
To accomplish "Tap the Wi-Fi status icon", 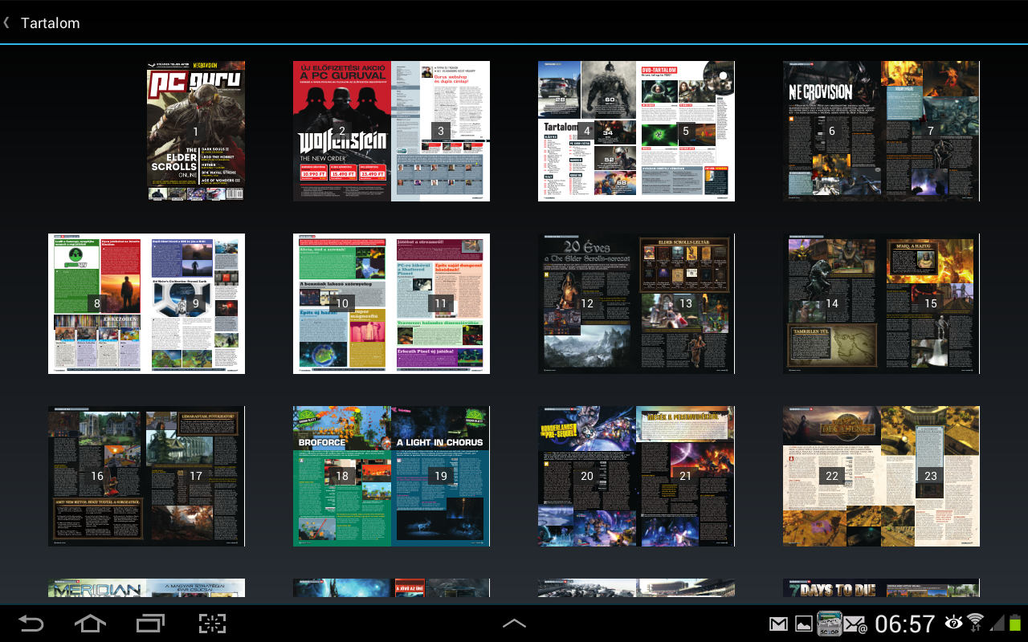I will 976,622.
